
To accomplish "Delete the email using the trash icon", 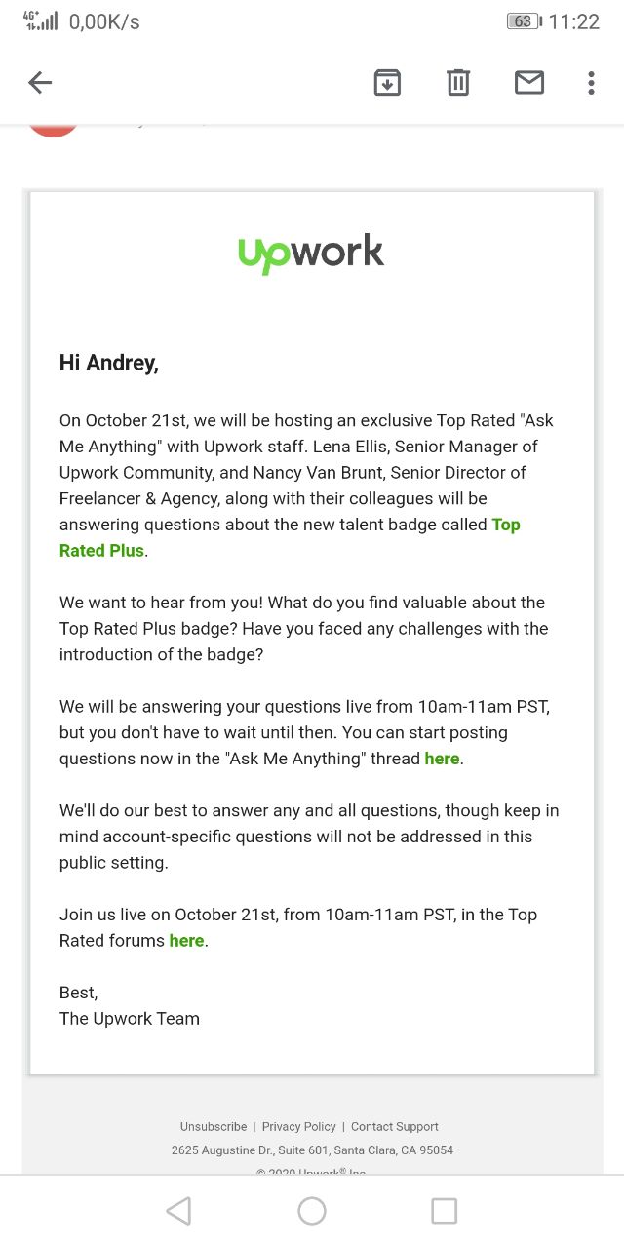I will (x=458, y=83).
